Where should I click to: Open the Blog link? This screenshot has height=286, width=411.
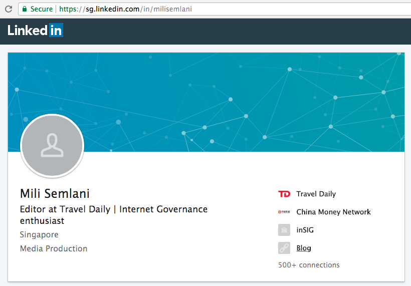(x=304, y=248)
